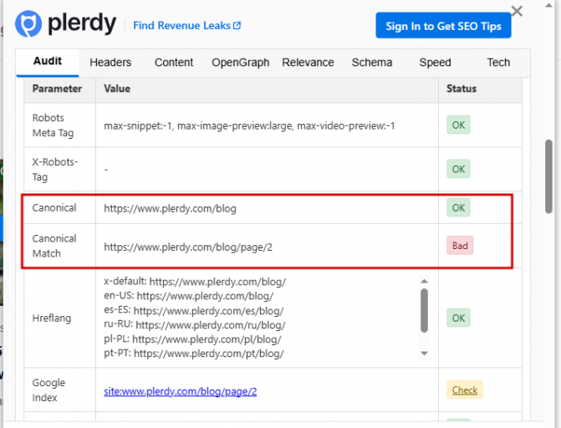561x428 pixels.
Task: Close the Plerdy extension popup
Action: [517, 11]
